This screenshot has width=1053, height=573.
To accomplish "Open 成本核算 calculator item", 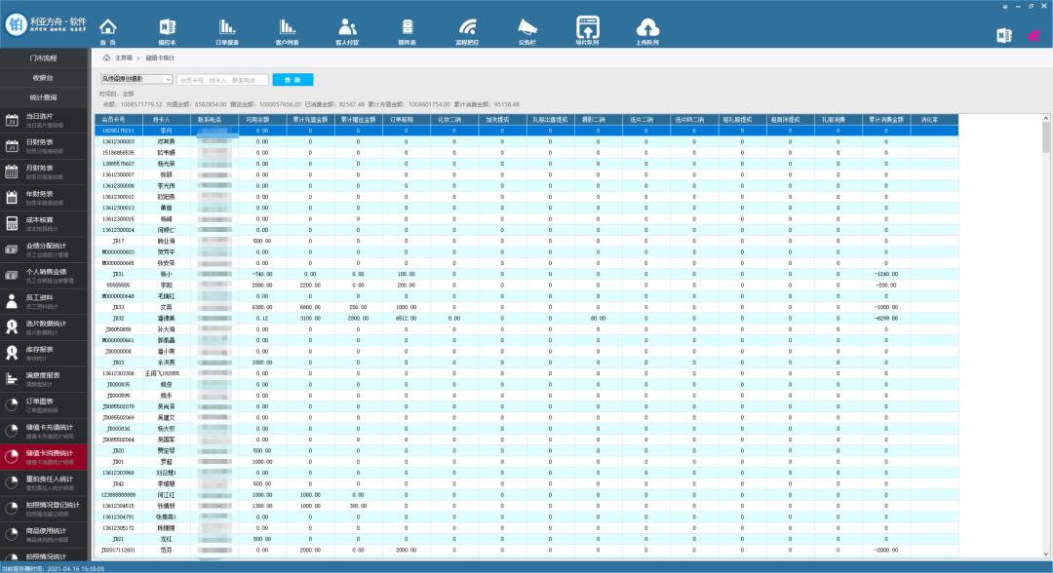I will pyautogui.click(x=44, y=223).
